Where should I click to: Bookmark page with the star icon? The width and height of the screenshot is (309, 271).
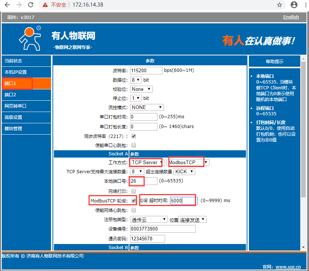click(x=279, y=5)
